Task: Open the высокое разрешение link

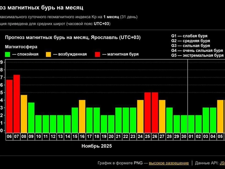Action: [x=169, y=163]
